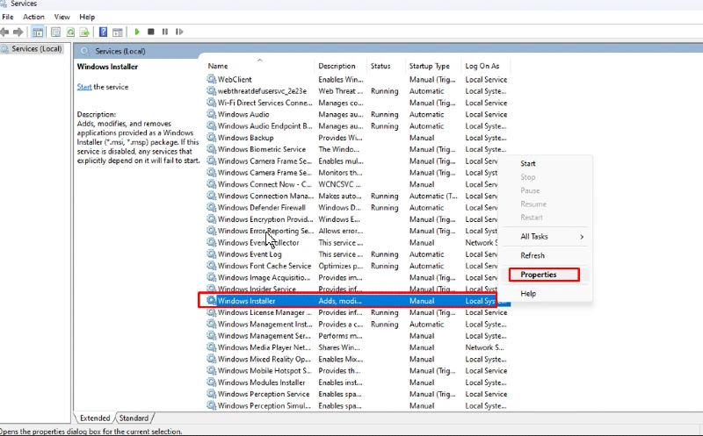
Task: Select the Windows Mobile Hotspot S... service
Action: click(x=358, y=371)
